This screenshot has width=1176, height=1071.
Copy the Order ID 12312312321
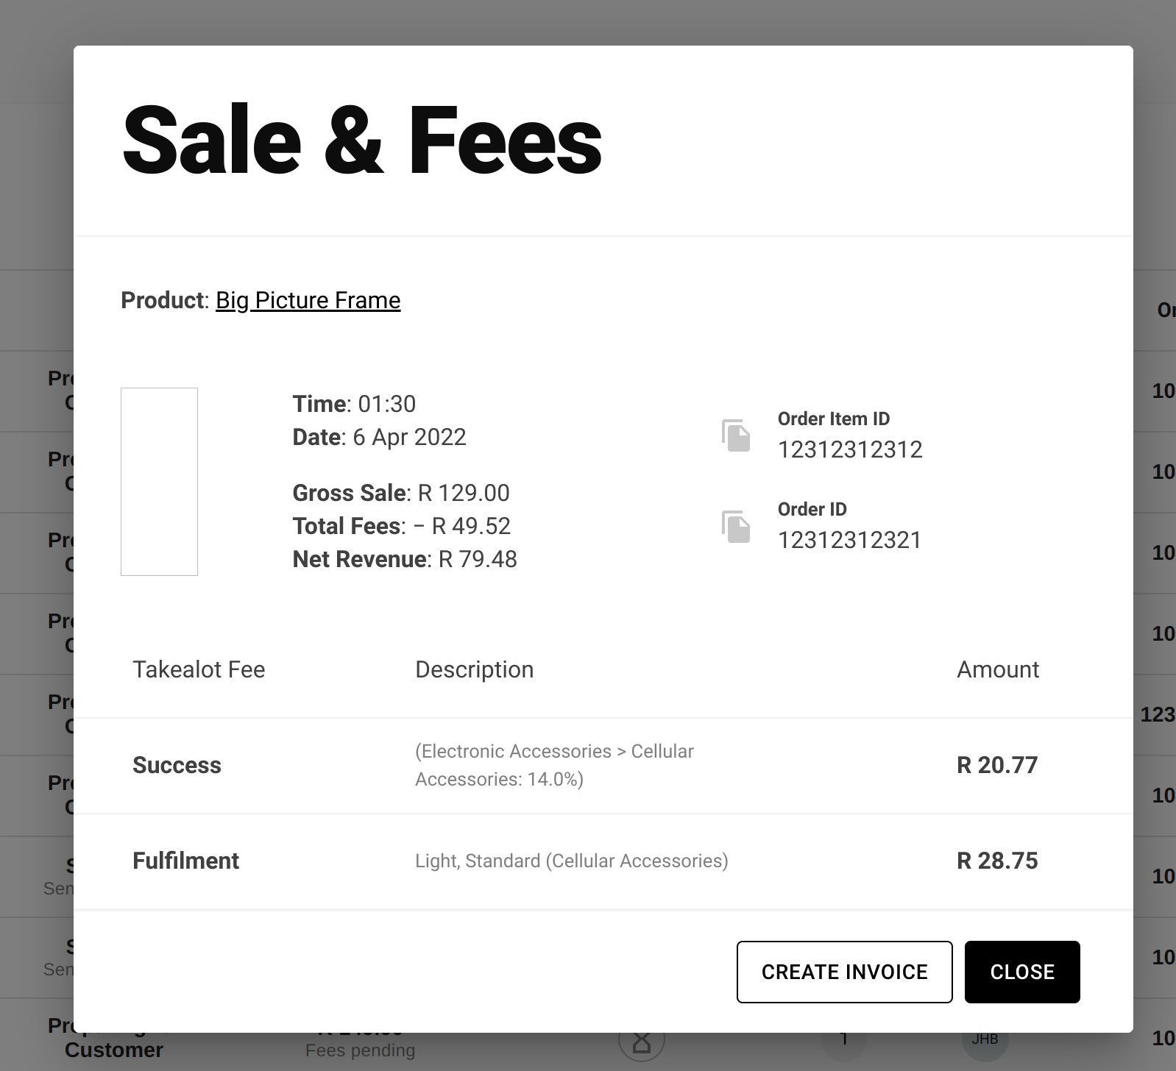(736, 526)
